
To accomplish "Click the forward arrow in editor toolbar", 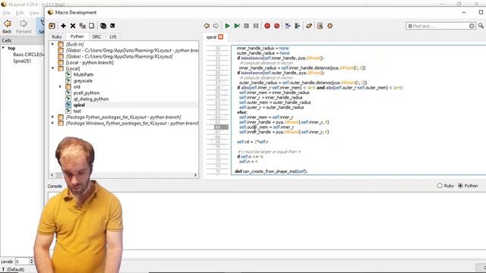I will pyautogui.click(x=216, y=26).
